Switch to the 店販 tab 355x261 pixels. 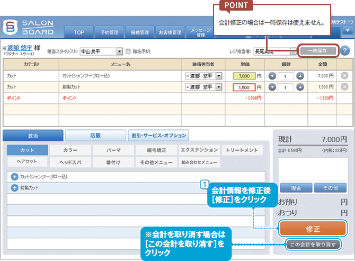click(95, 135)
